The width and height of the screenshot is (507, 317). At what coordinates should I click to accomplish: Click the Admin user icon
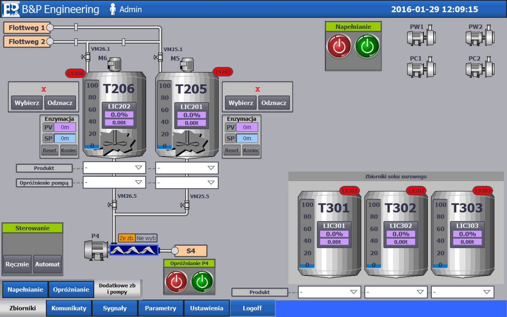[112, 9]
